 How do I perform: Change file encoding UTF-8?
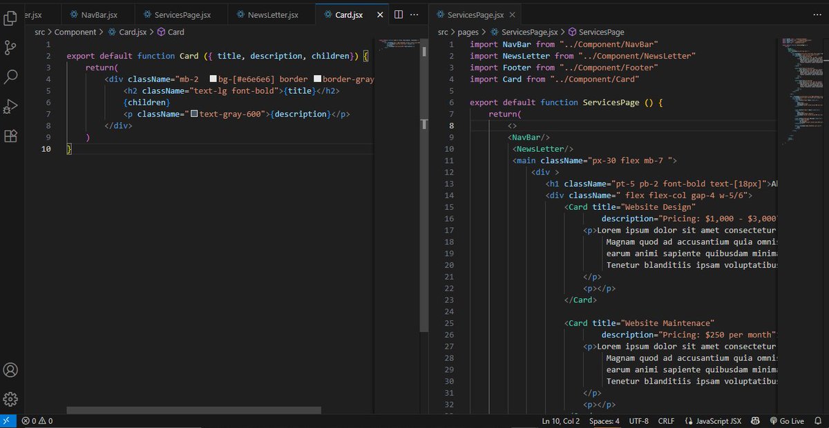pos(639,420)
